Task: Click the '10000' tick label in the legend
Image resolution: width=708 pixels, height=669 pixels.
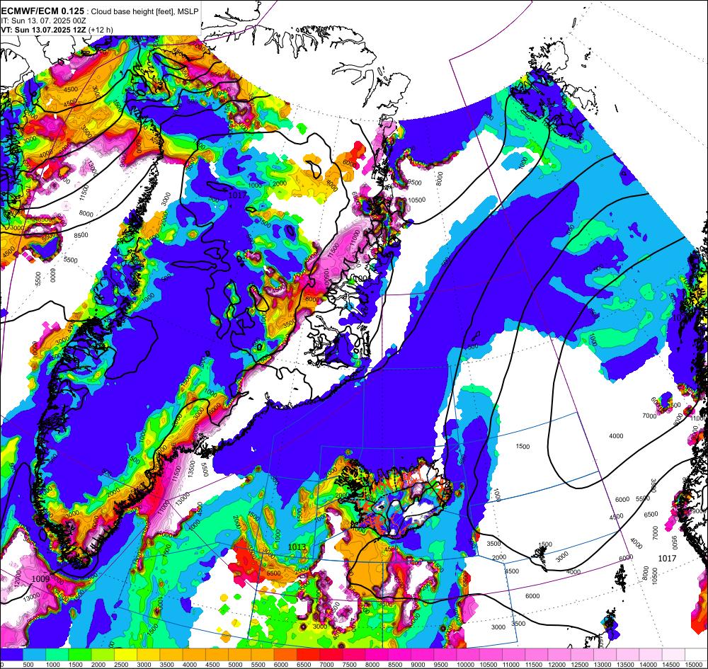Action: click(x=466, y=665)
